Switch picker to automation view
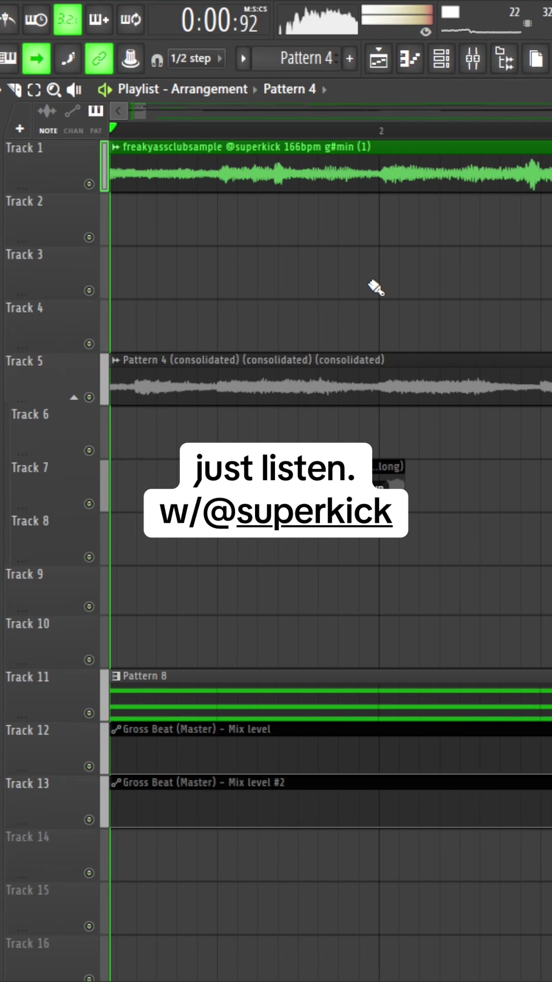Viewport: 552px width, 982px height. (72, 111)
